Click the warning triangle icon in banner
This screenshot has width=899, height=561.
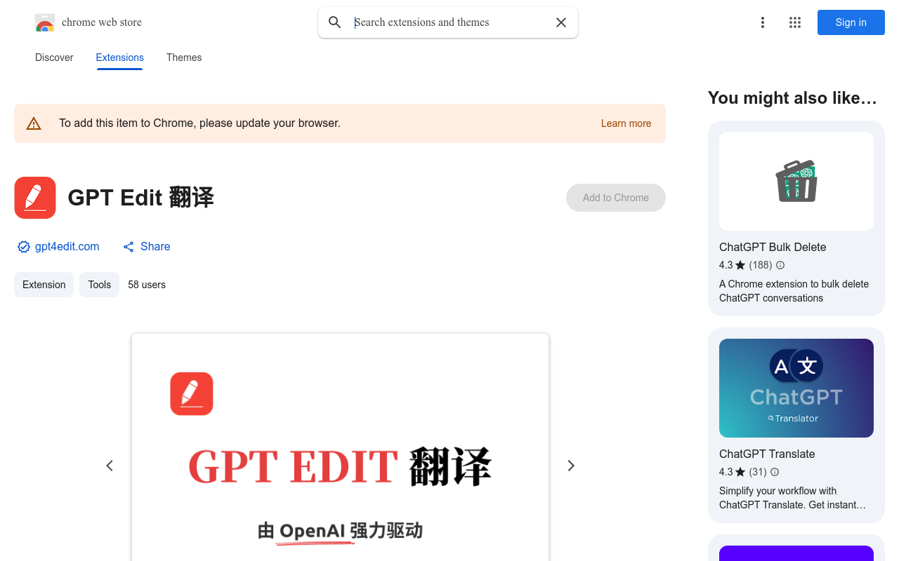(34, 123)
